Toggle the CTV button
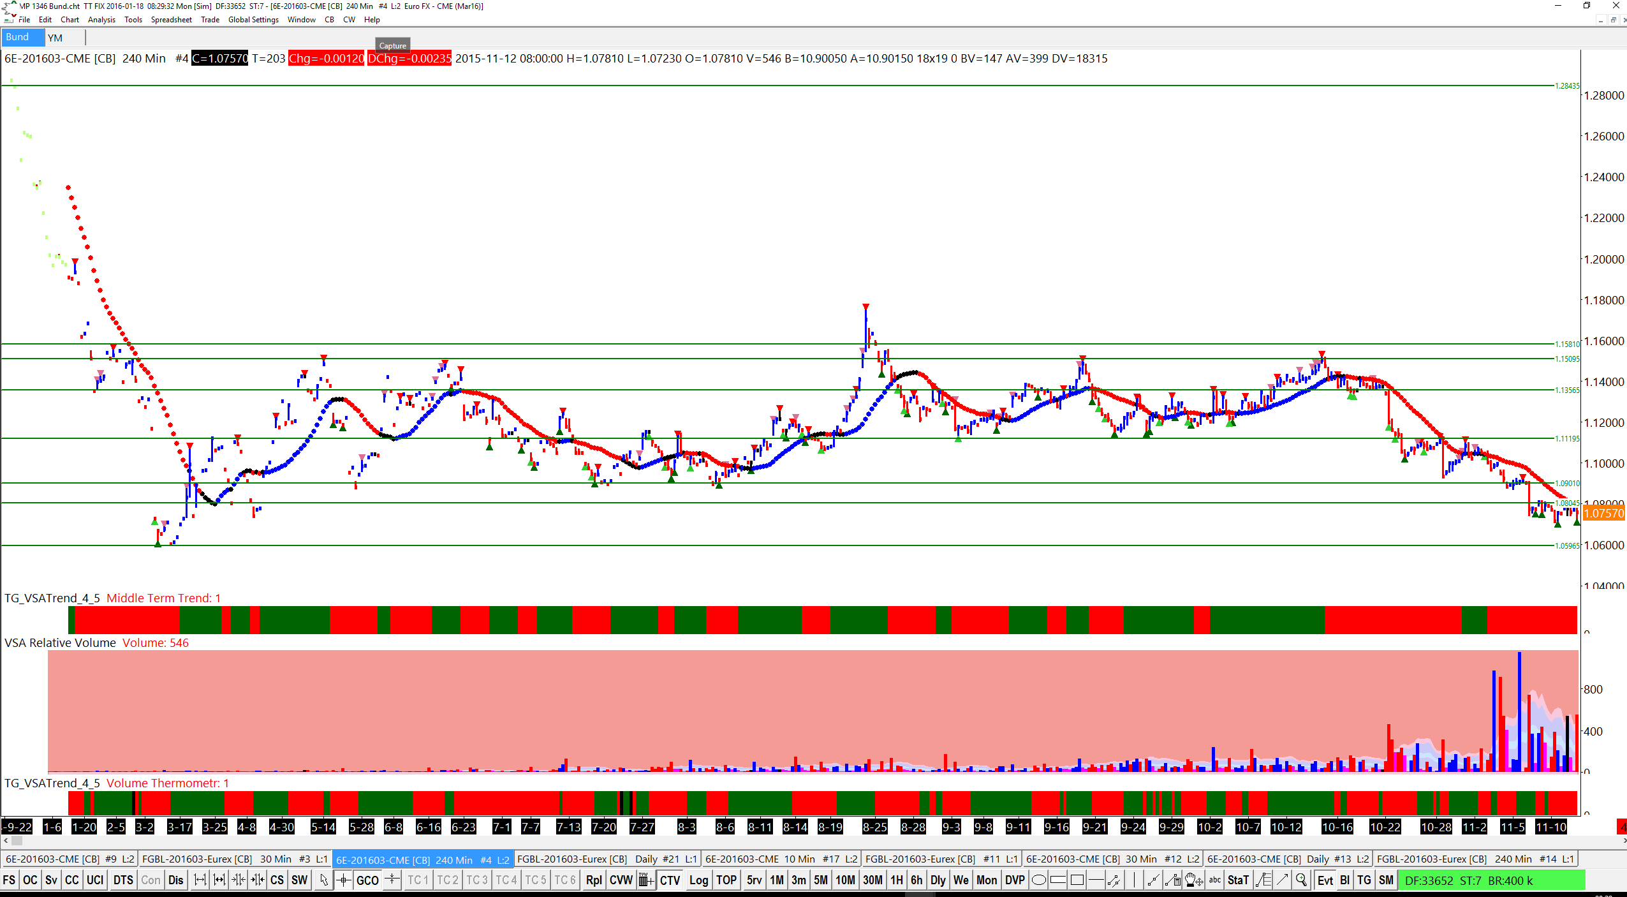 [x=670, y=880]
